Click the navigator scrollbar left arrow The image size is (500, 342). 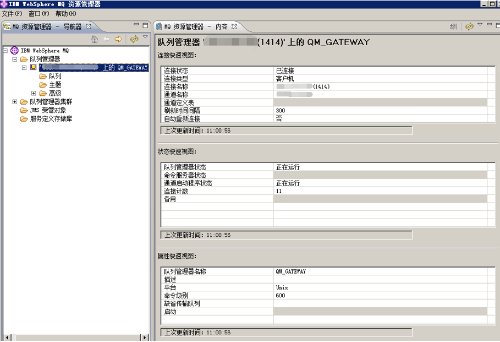8,338
